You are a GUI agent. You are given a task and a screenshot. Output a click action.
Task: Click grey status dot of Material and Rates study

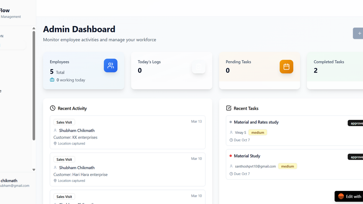click(231, 122)
